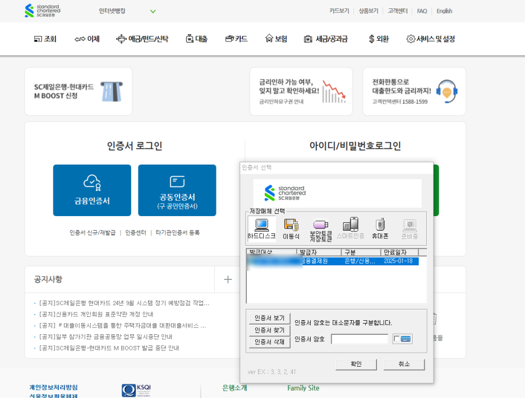Click the Standard Chartered logo at top left
This screenshot has width=525, height=398.
coord(43,11)
